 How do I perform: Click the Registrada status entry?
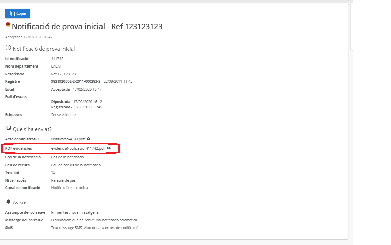click(x=77, y=107)
